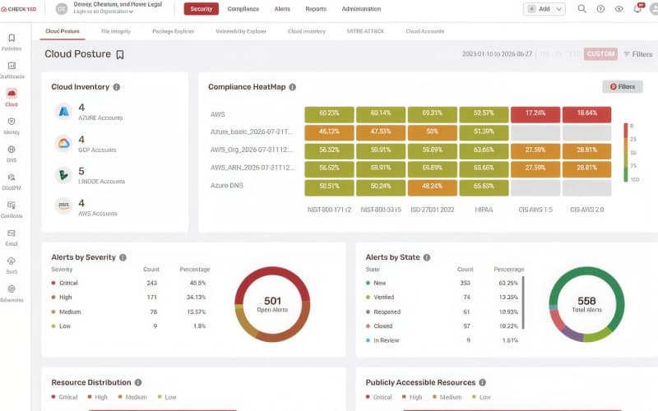Click HeatMap Filters button
This screenshot has width=658, height=411.
coord(623,87)
